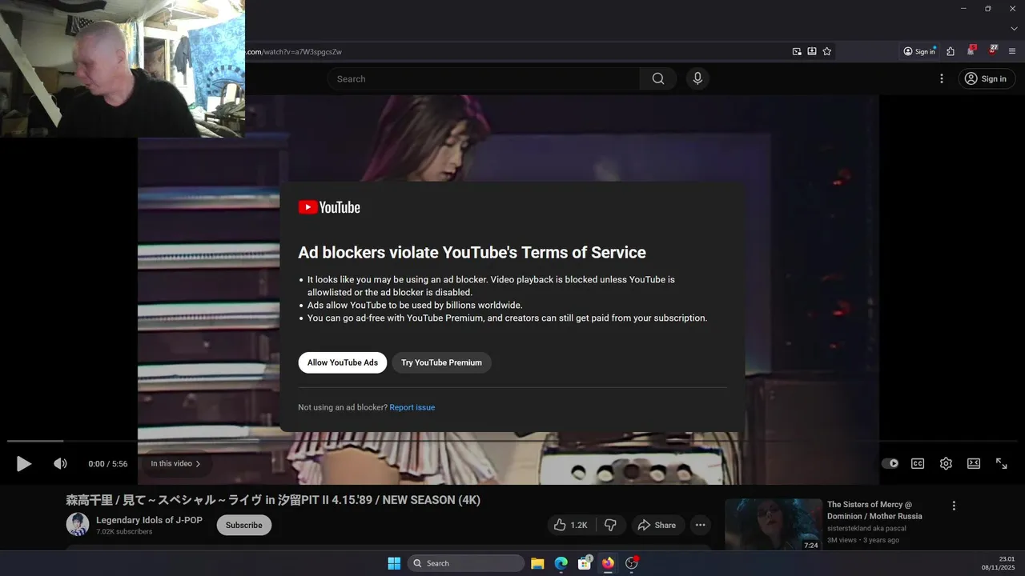This screenshot has width=1025, height=576.
Task: Open OBS Studio from the taskbar
Action: 631,563
